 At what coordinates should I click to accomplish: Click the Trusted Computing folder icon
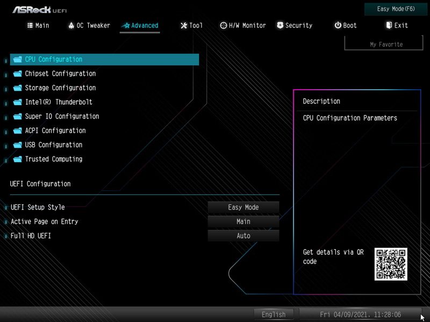click(x=18, y=159)
